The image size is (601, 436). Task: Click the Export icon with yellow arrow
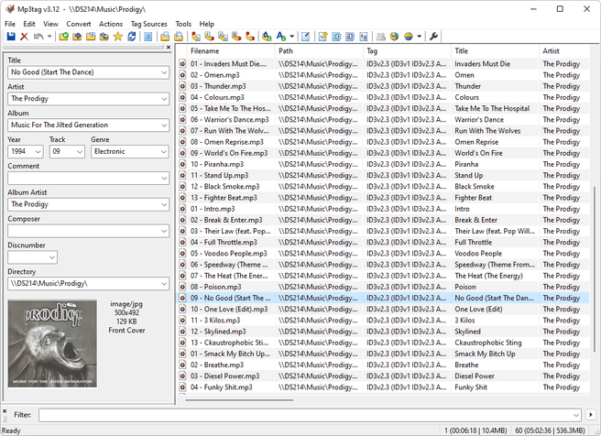pos(323,37)
